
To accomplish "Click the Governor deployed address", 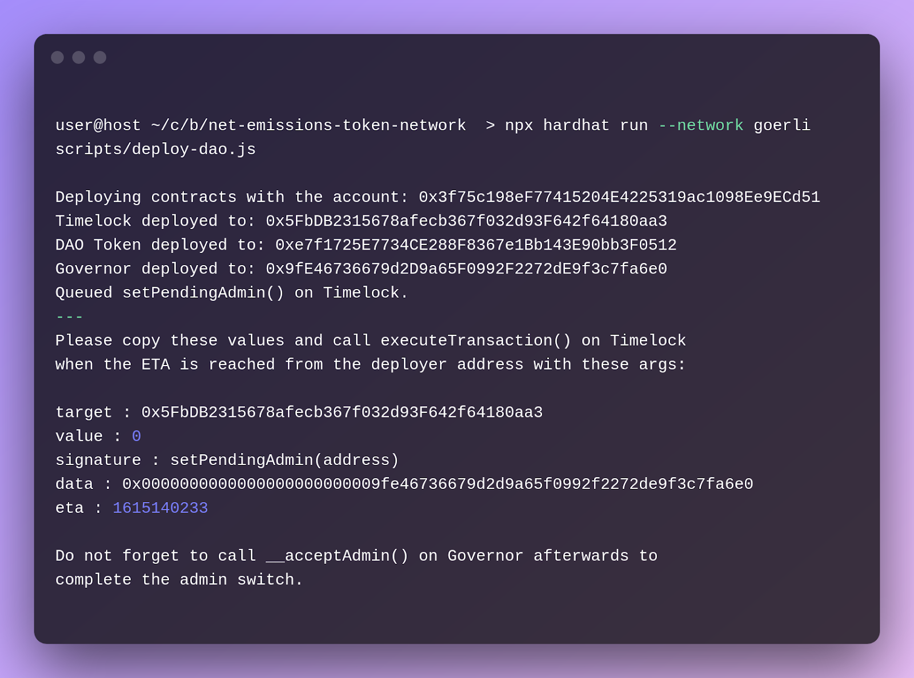I will [x=466, y=269].
